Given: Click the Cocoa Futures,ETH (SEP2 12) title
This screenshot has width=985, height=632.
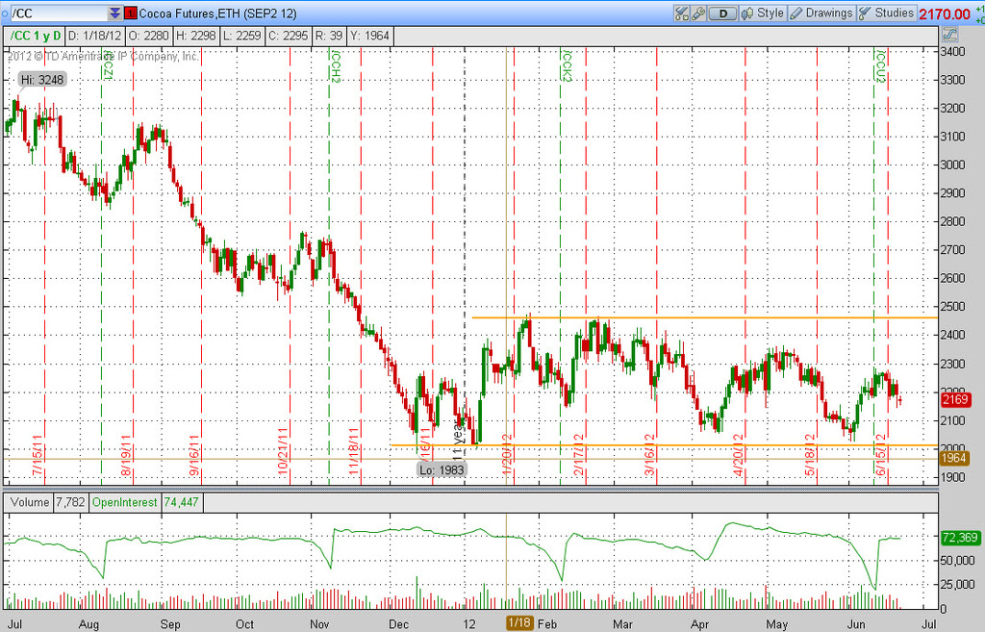Looking at the screenshot, I should point(217,13).
